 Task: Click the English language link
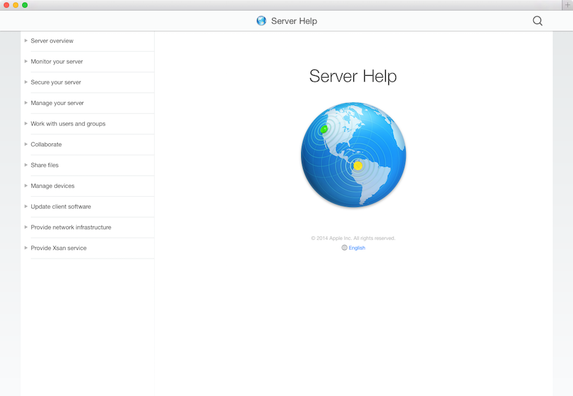[x=357, y=248]
